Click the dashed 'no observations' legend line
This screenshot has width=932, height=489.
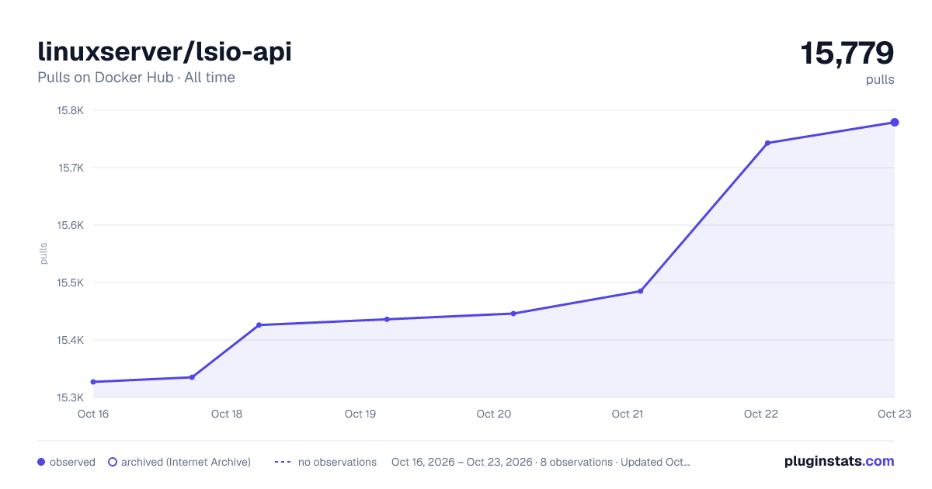click(283, 462)
